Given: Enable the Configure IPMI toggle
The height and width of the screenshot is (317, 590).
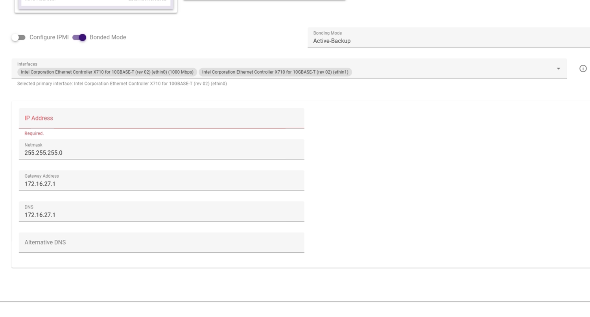Looking at the screenshot, I should [x=18, y=37].
